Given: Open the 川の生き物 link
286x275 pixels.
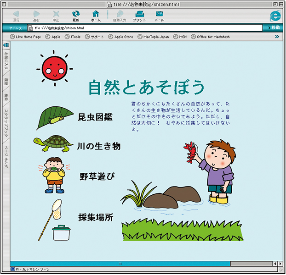Looking at the screenshot, I should [x=98, y=146].
